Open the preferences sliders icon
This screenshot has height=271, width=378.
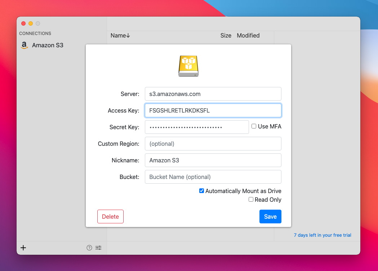pyautogui.click(x=98, y=248)
